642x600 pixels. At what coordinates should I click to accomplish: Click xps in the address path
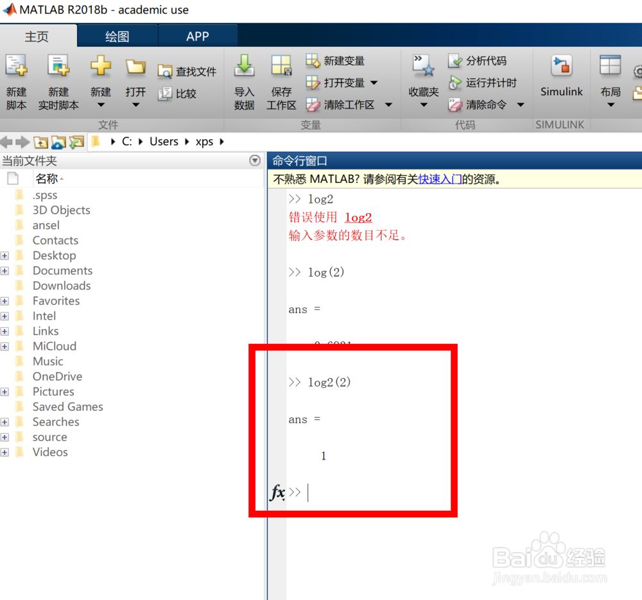(204, 142)
